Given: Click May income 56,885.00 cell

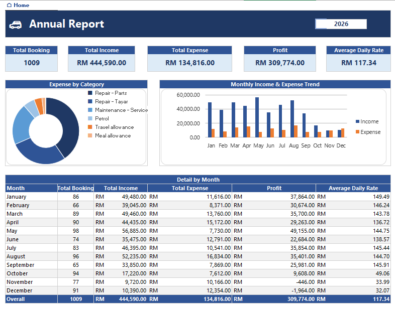Looking at the screenshot, I should click(x=121, y=231).
